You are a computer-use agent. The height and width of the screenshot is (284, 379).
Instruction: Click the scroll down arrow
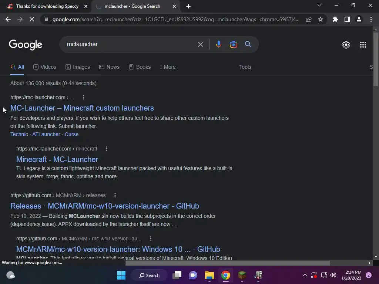point(376,257)
